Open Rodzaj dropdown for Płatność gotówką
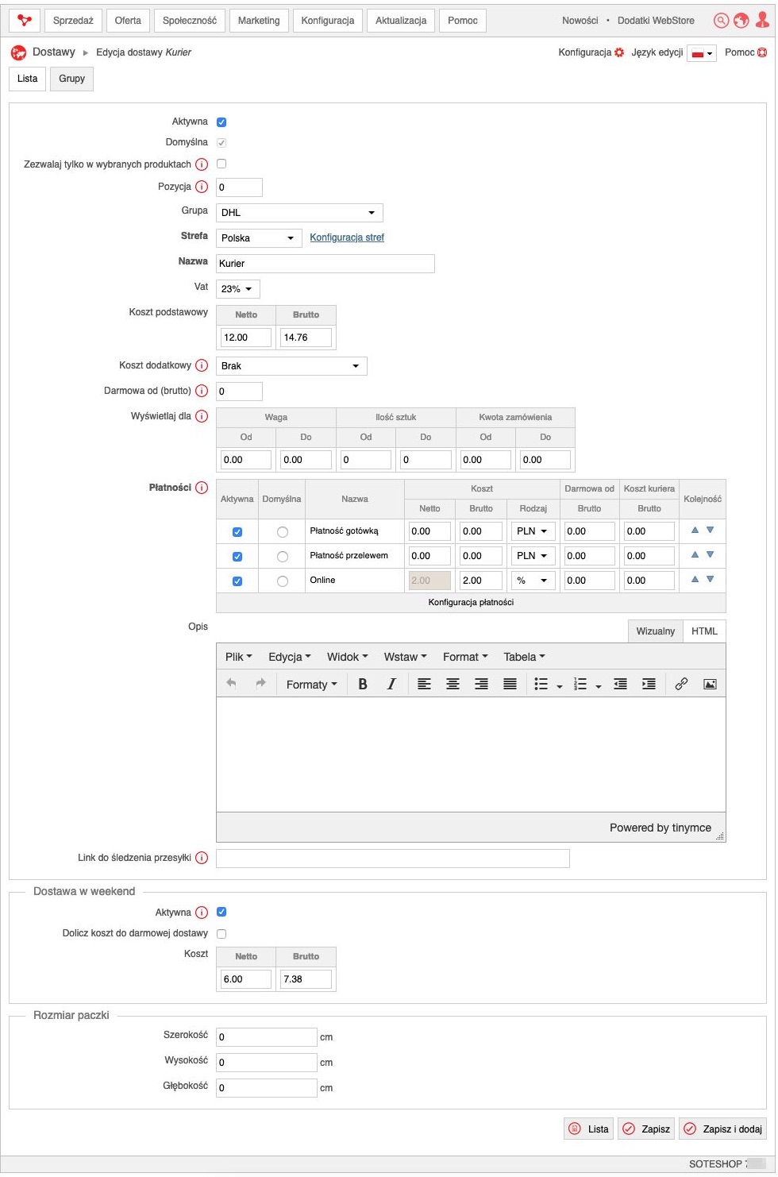 [x=533, y=531]
